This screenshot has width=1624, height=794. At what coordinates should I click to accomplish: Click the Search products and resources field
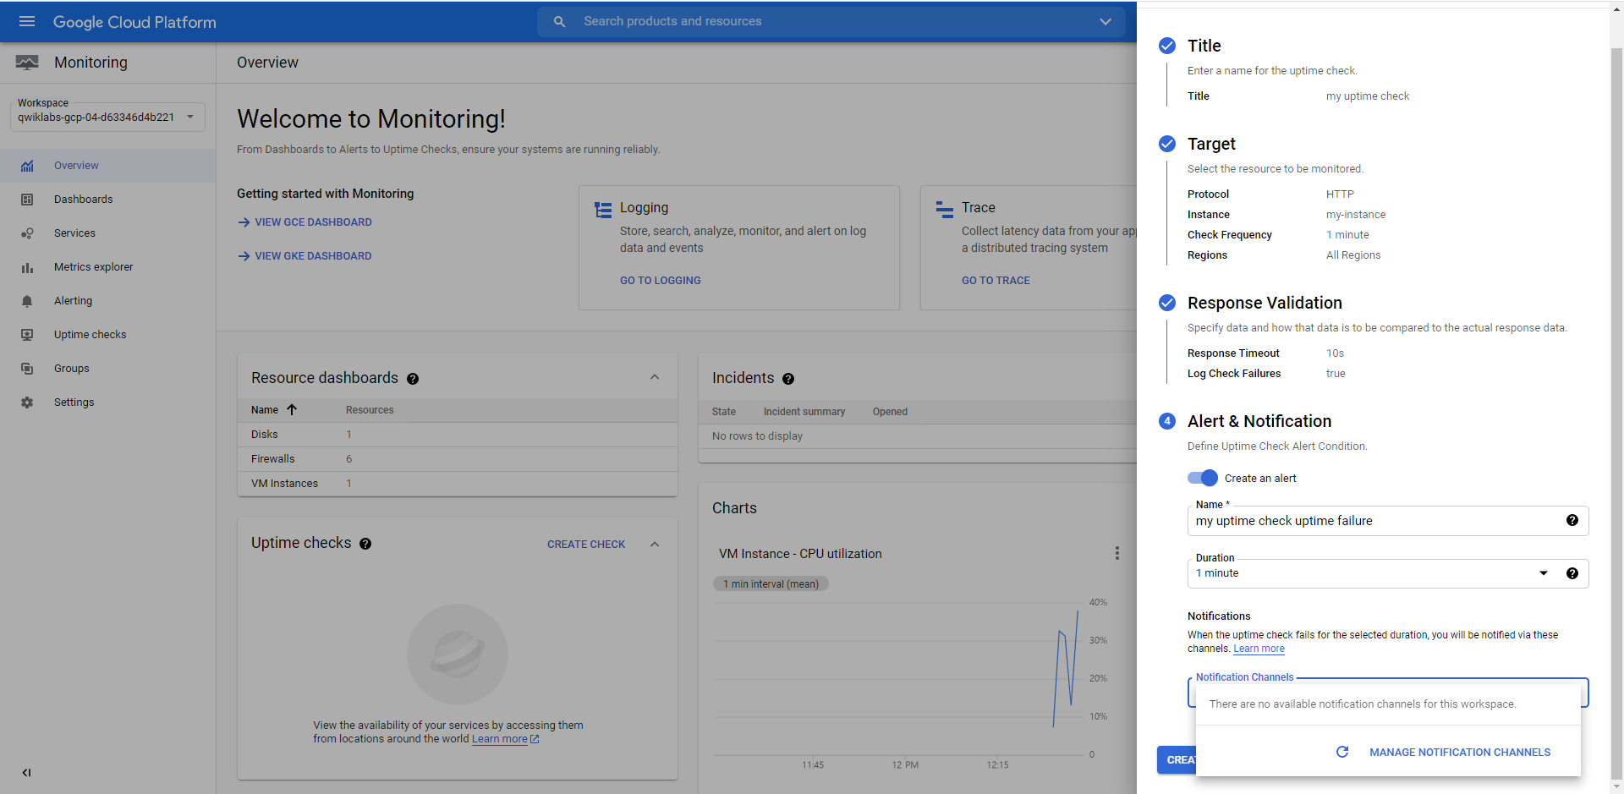[831, 22]
